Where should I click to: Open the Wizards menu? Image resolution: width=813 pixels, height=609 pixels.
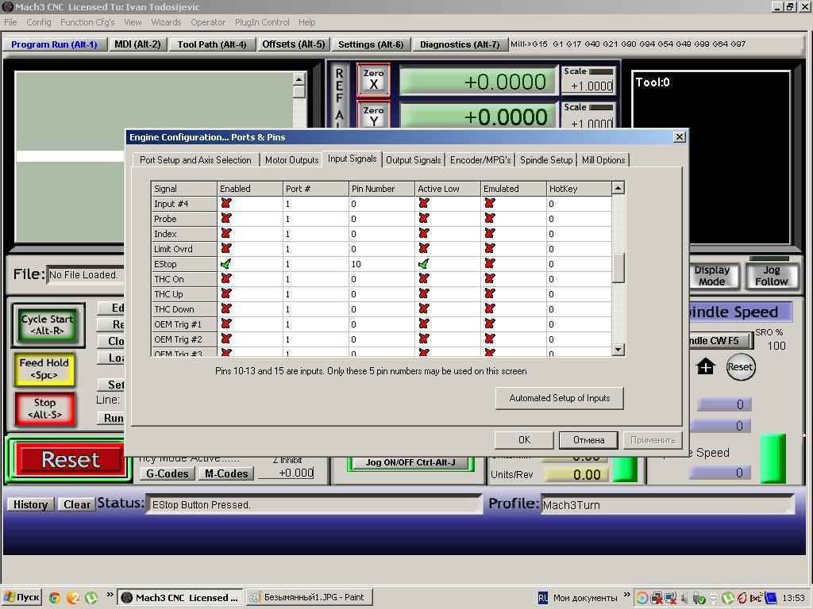[166, 22]
